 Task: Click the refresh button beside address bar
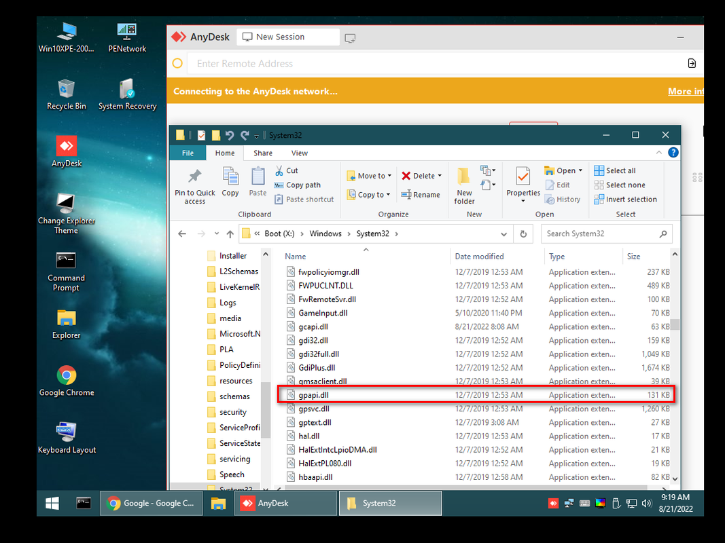pos(523,234)
